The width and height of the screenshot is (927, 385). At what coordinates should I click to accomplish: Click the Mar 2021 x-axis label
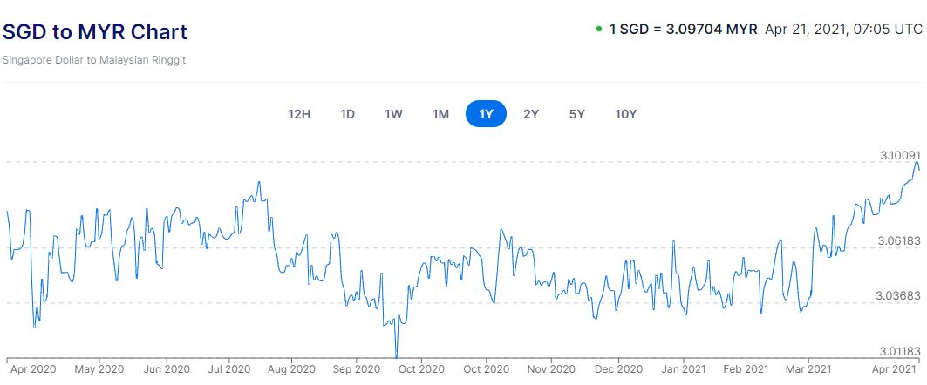(808, 369)
